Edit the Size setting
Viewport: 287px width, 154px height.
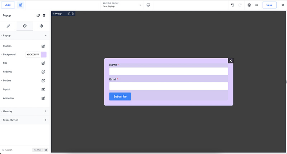pos(43,63)
